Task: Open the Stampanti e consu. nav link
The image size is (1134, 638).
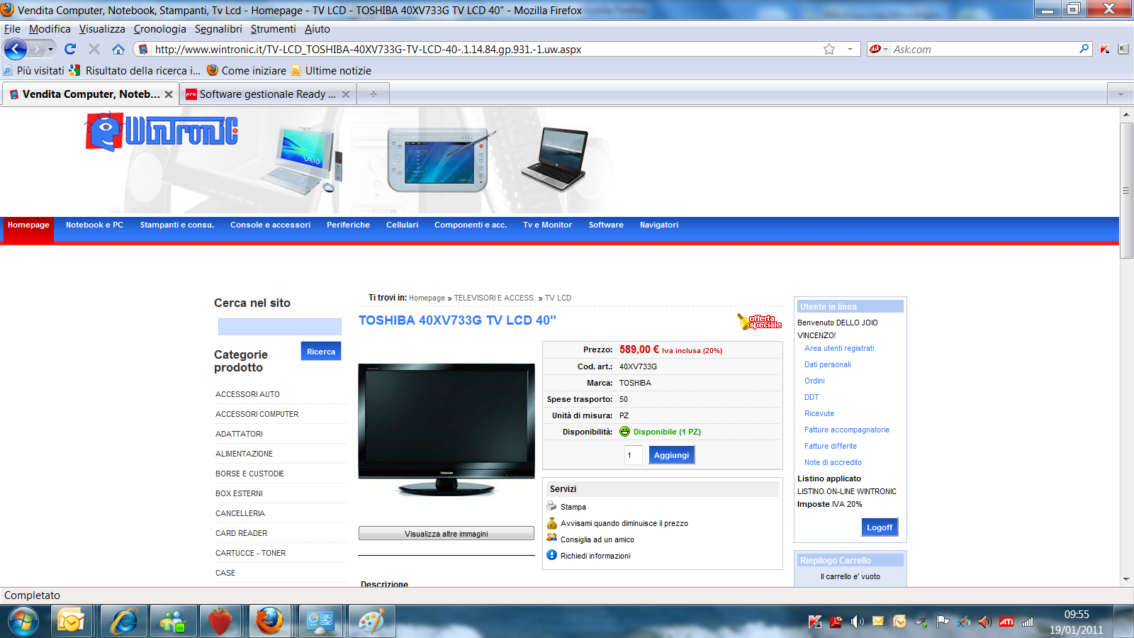Action: (x=177, y=225)
